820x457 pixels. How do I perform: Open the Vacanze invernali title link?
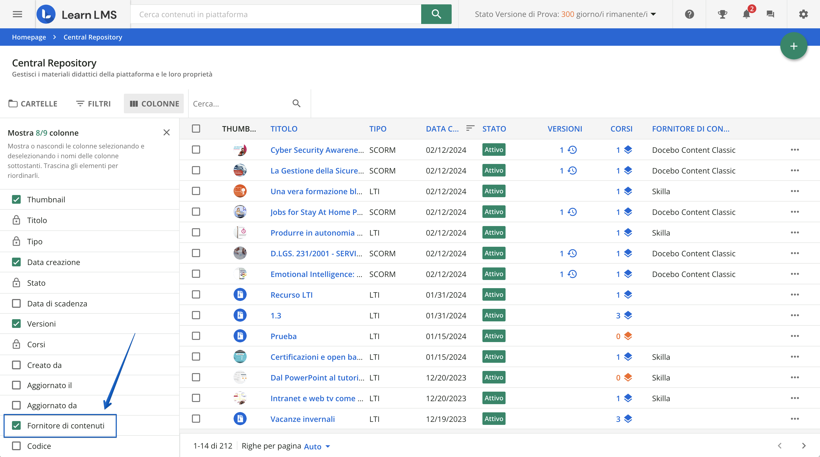pyautogui.click(x=302, y=419)
